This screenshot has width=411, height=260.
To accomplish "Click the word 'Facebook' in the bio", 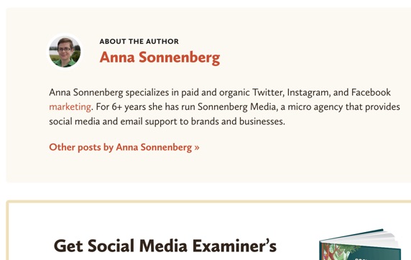I will point(371,92).
